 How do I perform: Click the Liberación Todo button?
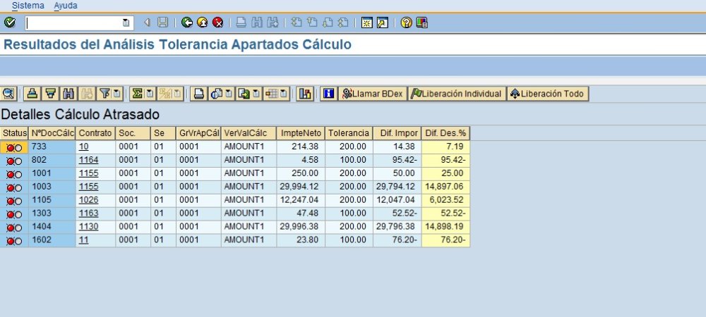click(548, 94)
